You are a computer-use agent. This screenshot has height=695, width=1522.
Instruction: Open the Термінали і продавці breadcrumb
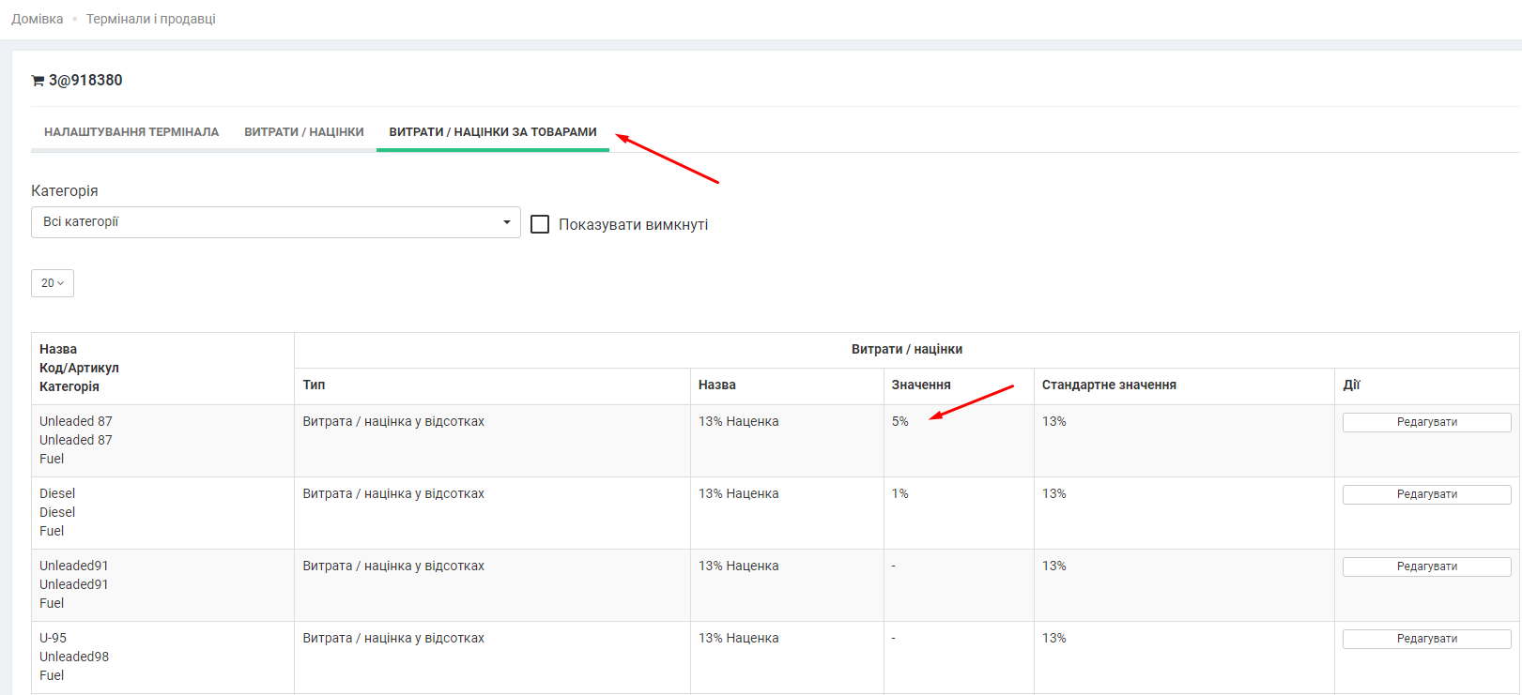coord(150,19)
